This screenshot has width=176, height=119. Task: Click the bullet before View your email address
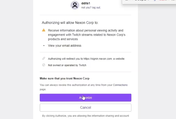tap(44, 45)
